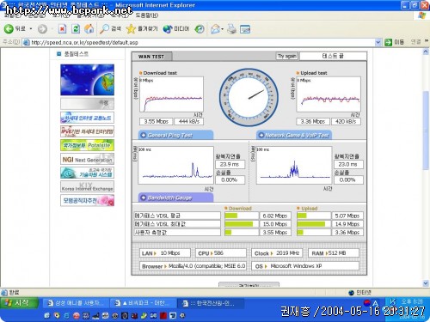Click the first quick launch icon in taskbar
This screenshot has width=430, height=322.
click(x=46, y=316)
